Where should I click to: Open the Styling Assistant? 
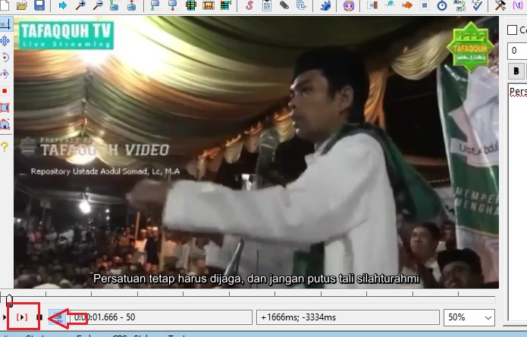click(390, 5)
